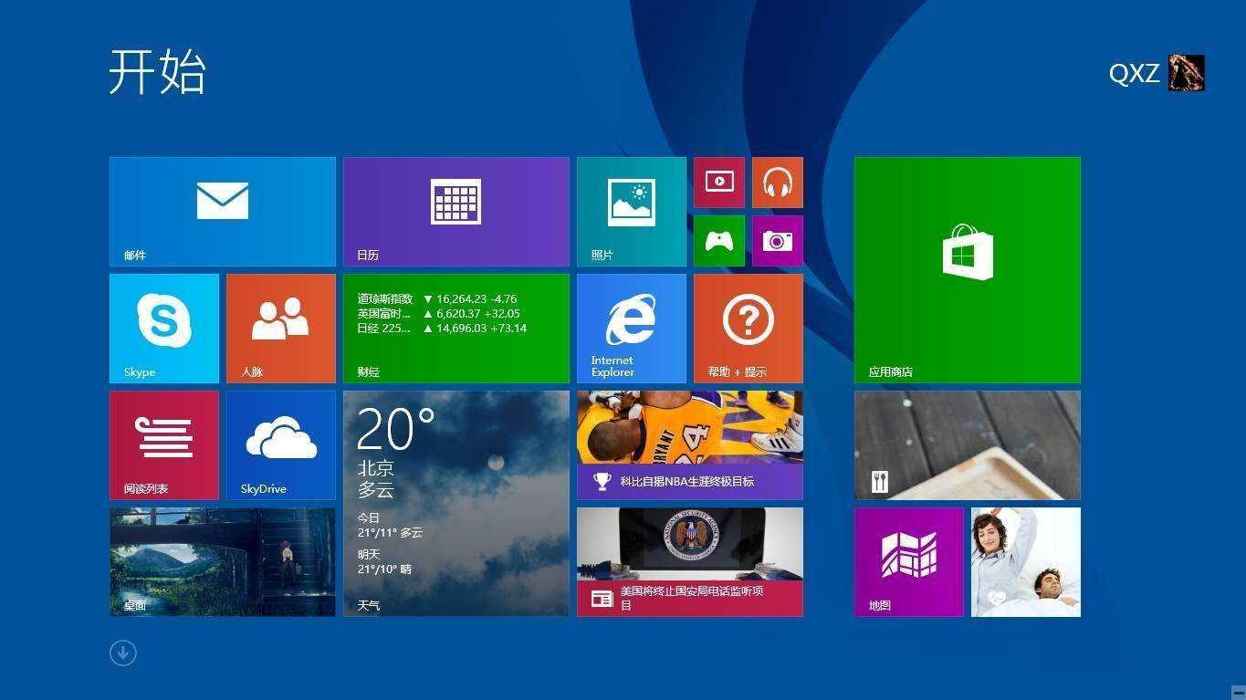This screenshot has width=1246, height=700.
Task: Open the 阅读列表 reading list
Action: point(163,444)
